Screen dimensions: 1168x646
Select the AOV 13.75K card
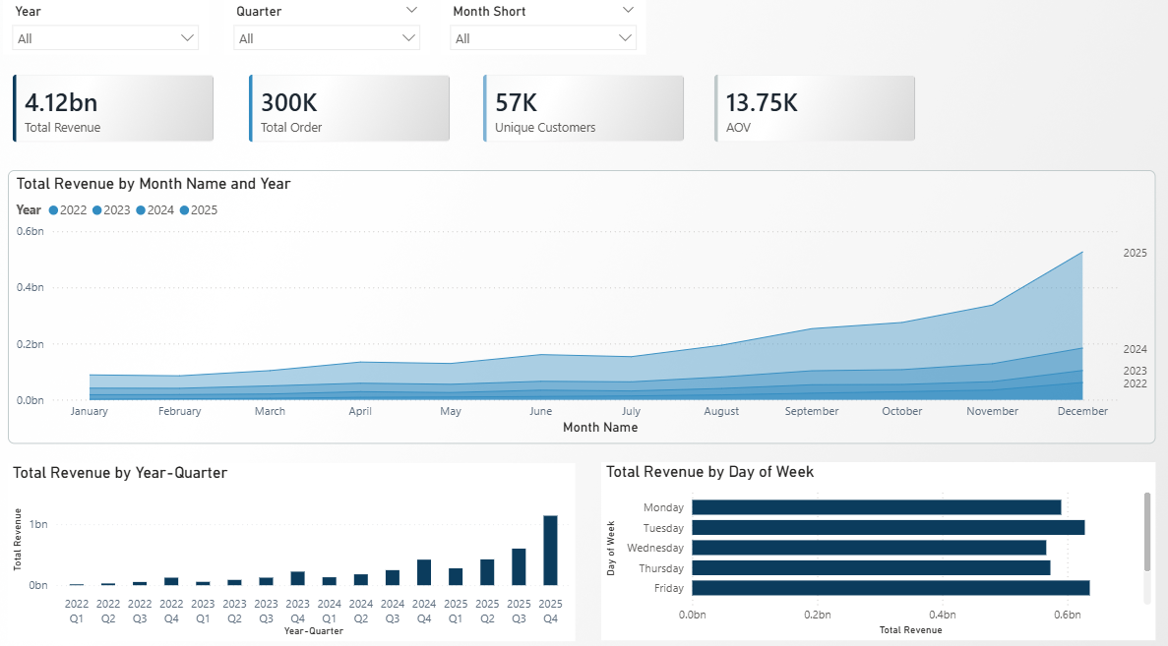pyautogui.click(x=814, y=109)
